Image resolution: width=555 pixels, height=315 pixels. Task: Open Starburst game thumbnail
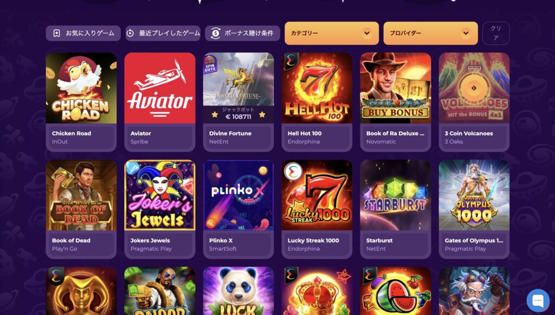395,195
